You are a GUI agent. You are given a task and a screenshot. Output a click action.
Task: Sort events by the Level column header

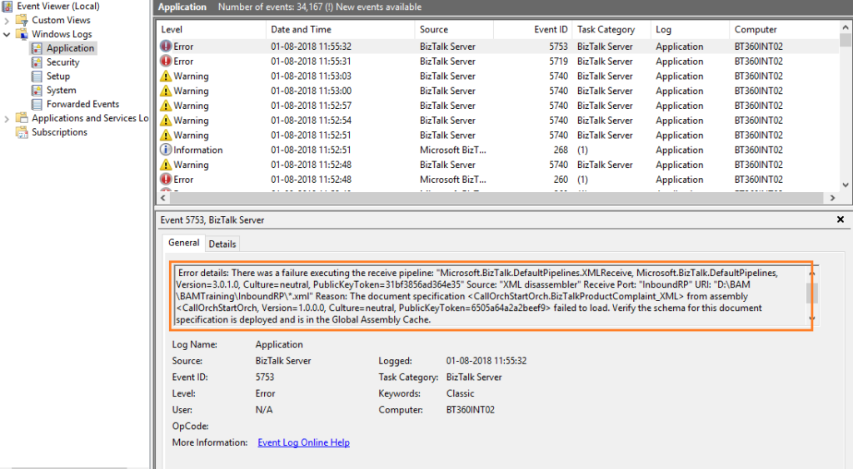pyautogui.click(x=211, y=29)
